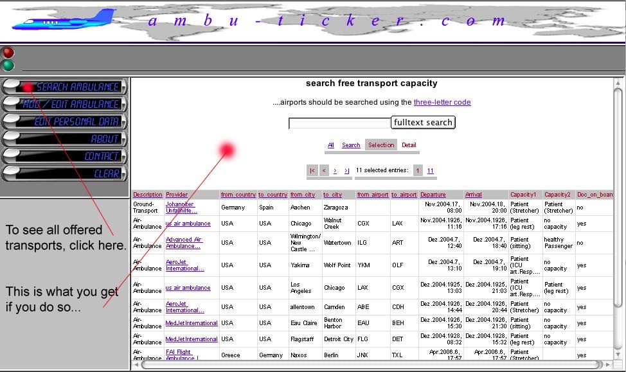Image resolution: width=626 pixels, height=372 pixels.
Task: Sort by Departure column header
Action: pos(433,195)
